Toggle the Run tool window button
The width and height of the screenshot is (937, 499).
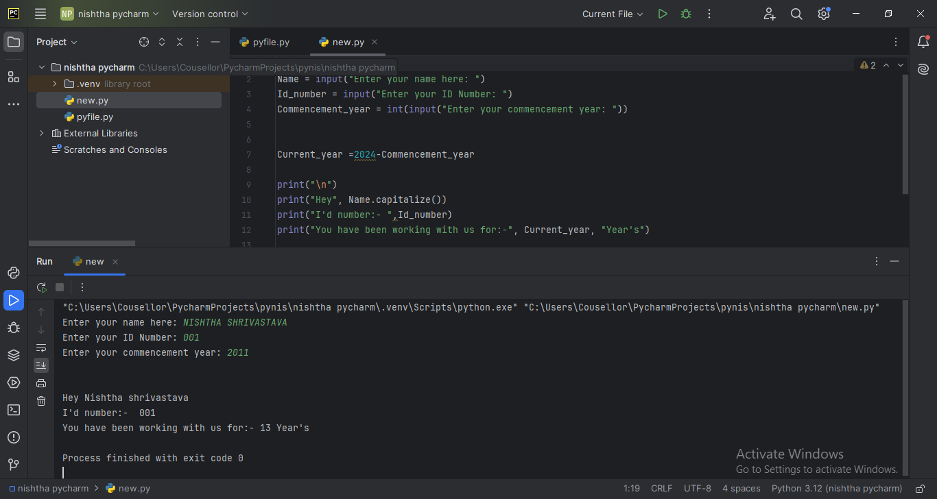pos(14,300)
